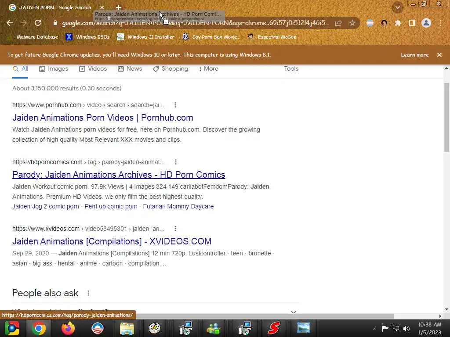Open options for the hdporncomics.com result
This screenshot has width=450, height=337.
coord(176,162)
